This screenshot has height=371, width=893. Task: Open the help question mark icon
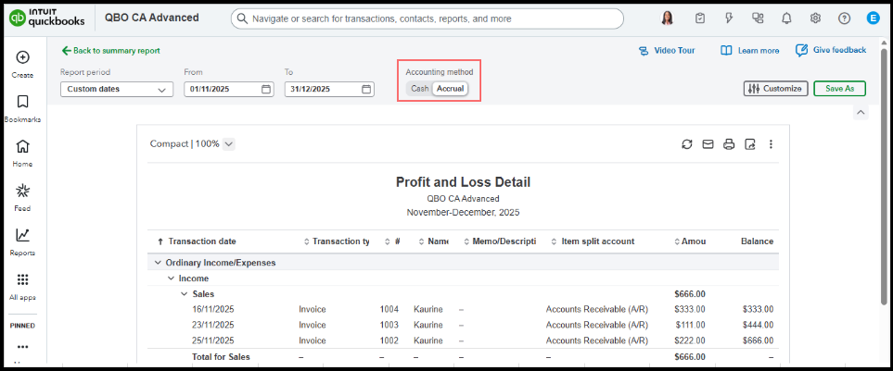(x=844, y=19)
